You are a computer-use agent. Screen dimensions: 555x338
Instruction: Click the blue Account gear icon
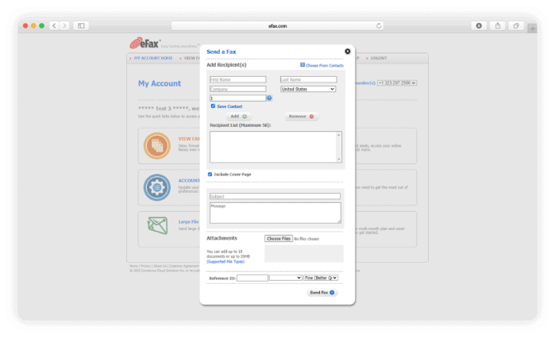click(156, 187)
